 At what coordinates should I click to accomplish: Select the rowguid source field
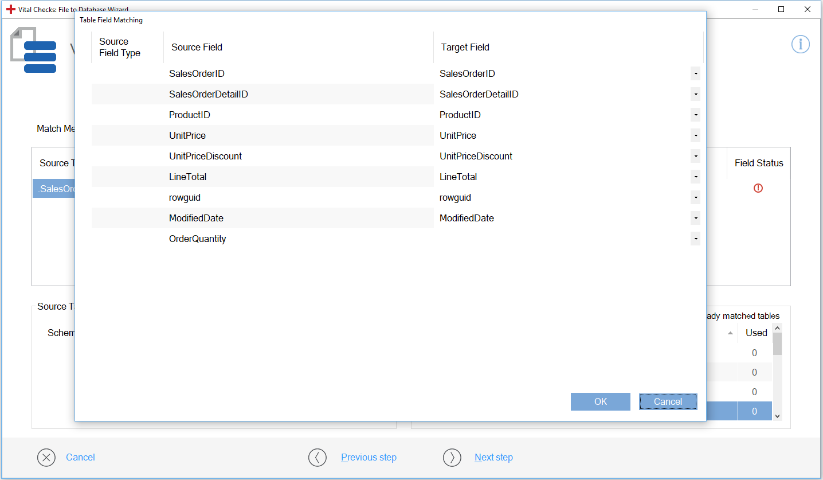pyautogui.click(x=185, y=197)
